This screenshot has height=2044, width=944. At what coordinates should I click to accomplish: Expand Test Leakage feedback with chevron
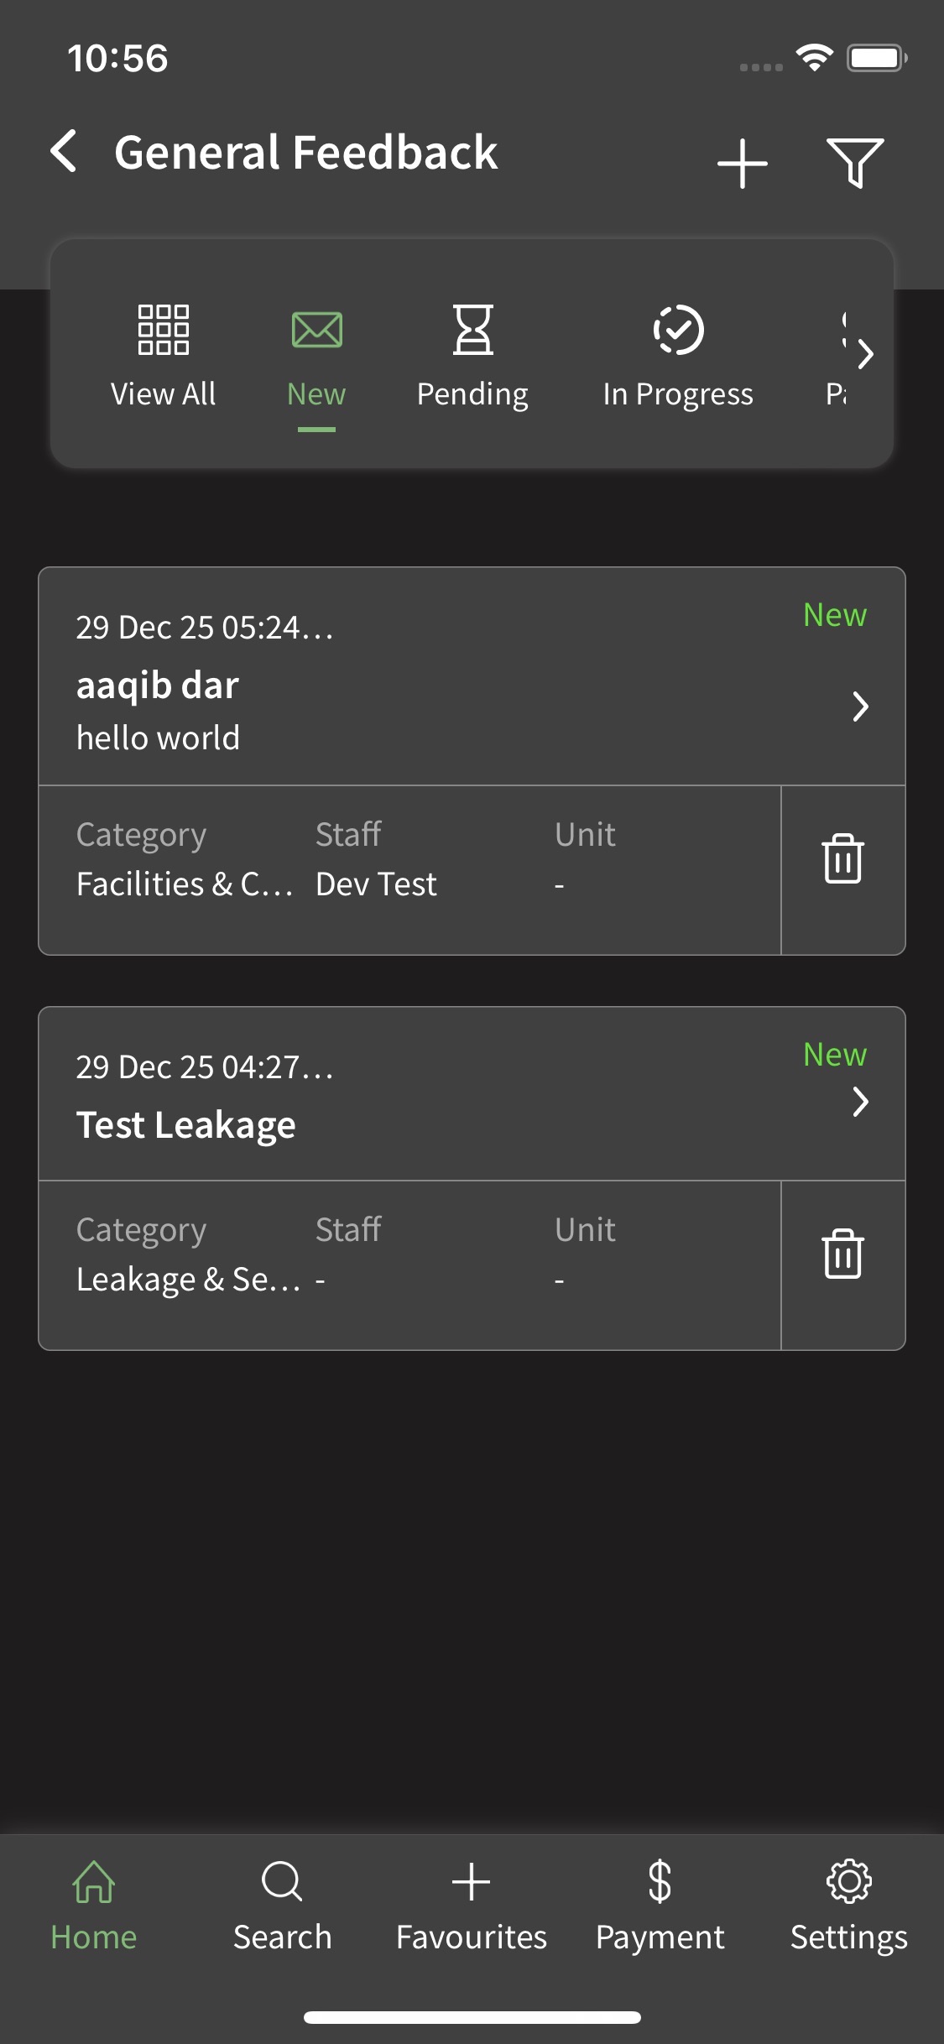click(860, 1102)
